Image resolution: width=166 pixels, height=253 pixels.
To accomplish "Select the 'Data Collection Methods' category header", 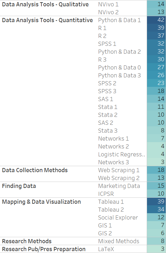I will (35, 170).
